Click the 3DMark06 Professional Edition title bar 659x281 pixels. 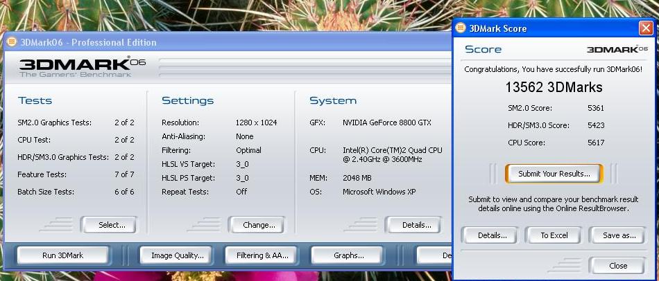(x=227, y=42)
